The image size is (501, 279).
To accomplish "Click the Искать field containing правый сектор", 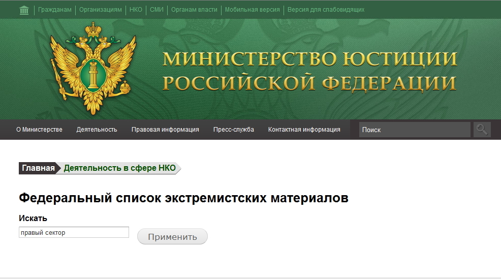I will click(74, 232).
